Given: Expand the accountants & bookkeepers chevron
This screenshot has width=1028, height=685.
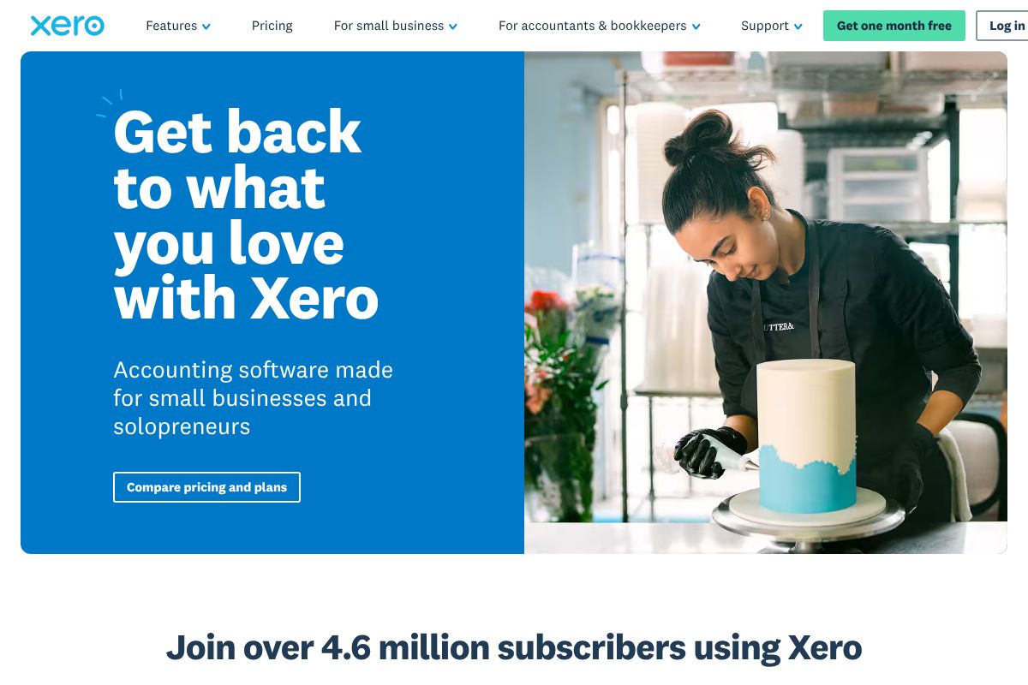Looking at the screenshot, I should tap(696, 27).
